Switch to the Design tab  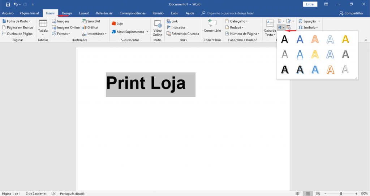pos(67,13)
